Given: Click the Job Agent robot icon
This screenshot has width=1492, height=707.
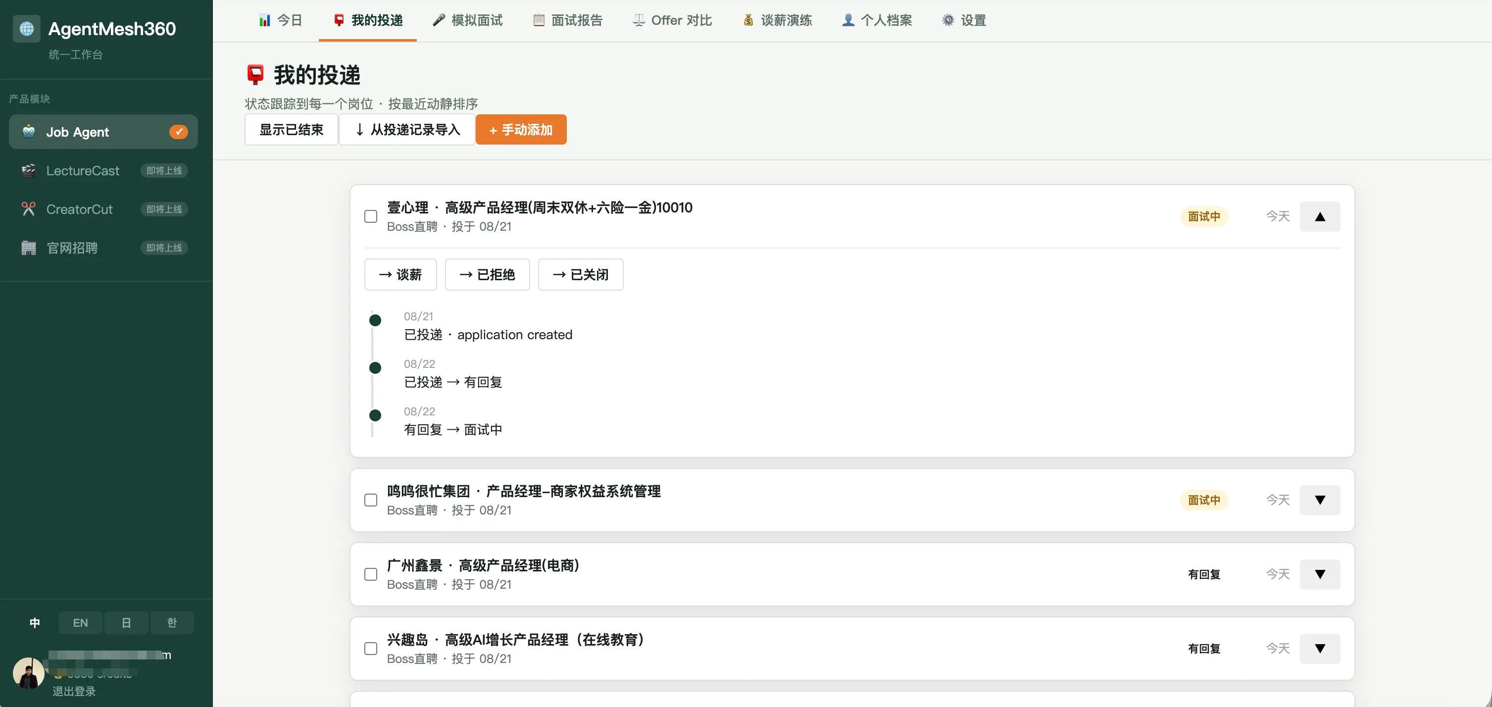Looking at the screenshot, I should pos(28,132).
